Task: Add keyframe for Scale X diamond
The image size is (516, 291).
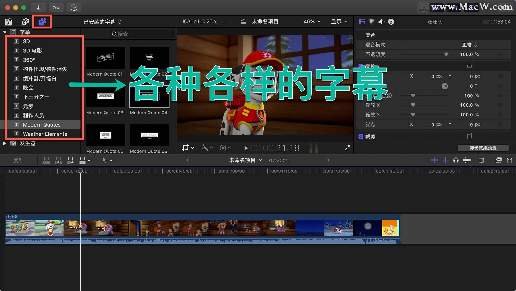Action: (x=500, y=105)
